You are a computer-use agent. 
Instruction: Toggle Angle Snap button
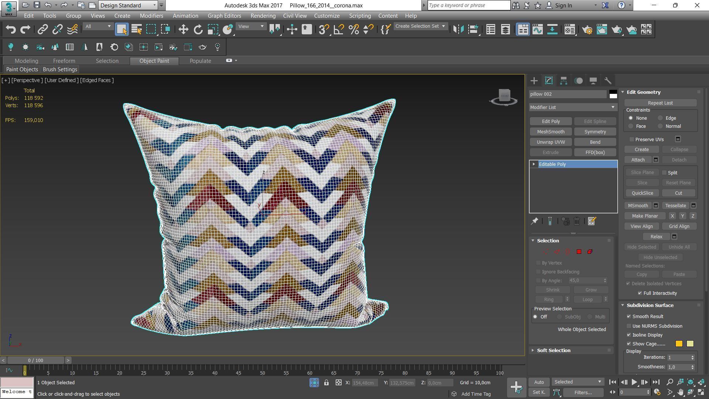(339, 30)
